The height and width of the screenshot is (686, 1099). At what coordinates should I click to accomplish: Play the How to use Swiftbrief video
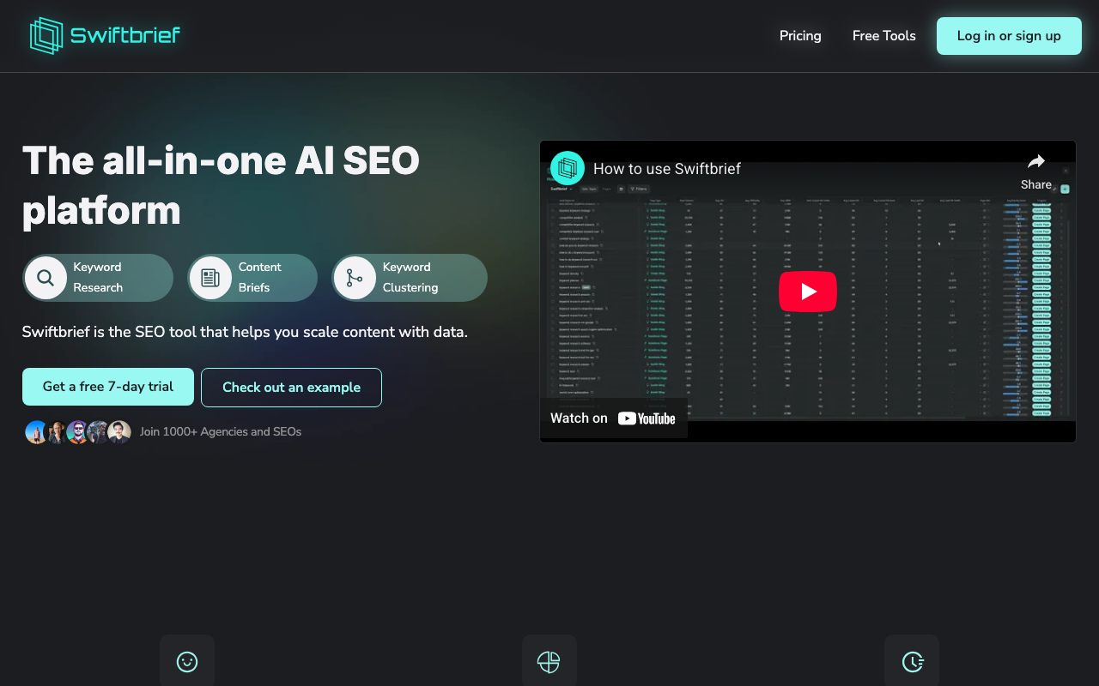click(808, 292)
